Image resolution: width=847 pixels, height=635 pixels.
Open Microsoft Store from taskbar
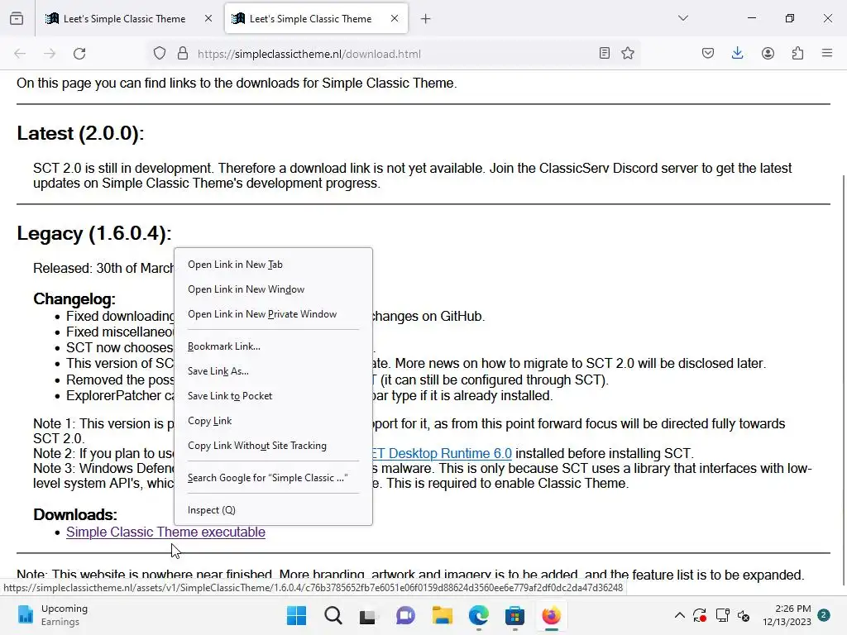pyautogui.click(x=514, y=615)
